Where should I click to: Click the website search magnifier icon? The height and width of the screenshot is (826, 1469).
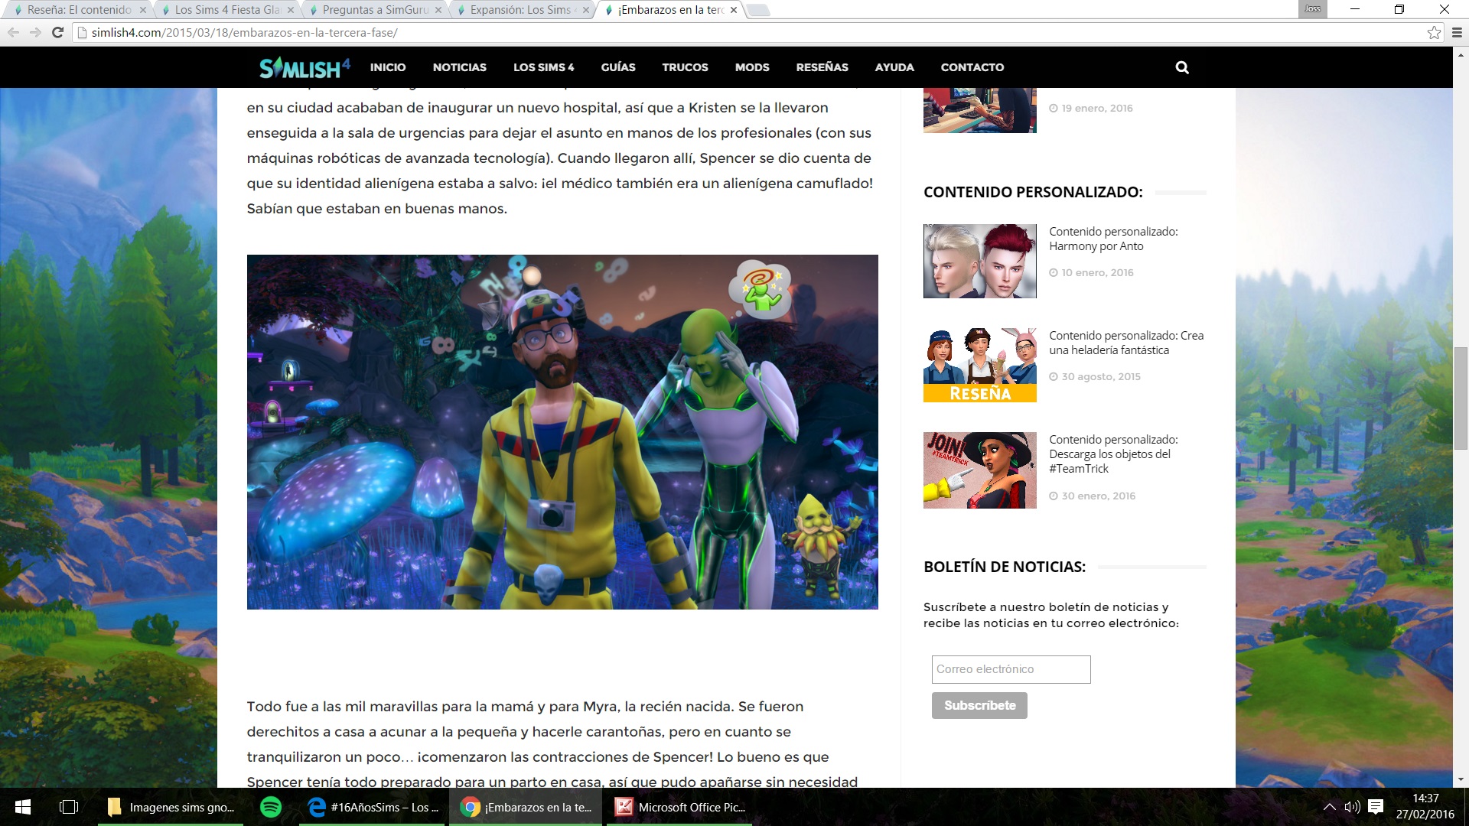pyautogui.click(x=1182, y=67)
